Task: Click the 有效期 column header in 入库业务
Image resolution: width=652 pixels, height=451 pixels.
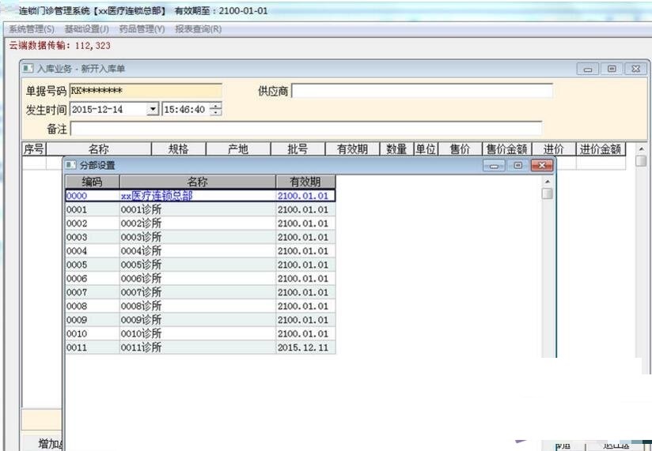Action: pos(352,149)
